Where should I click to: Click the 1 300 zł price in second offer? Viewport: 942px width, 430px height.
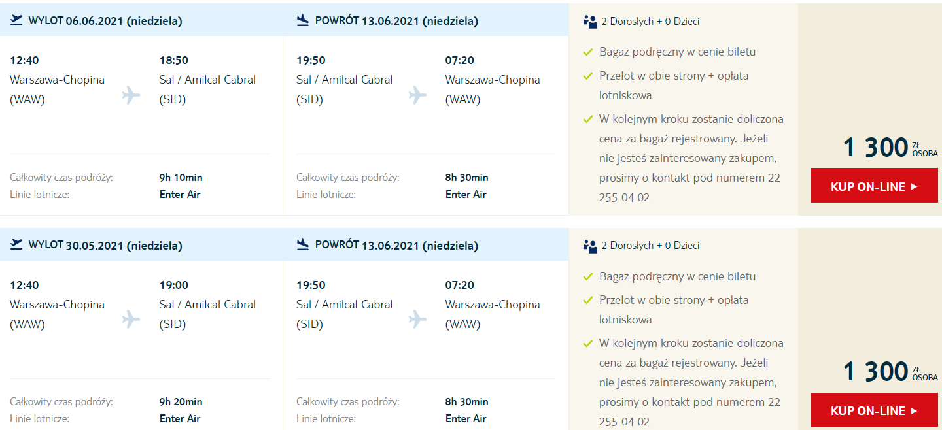coord(890,371)
